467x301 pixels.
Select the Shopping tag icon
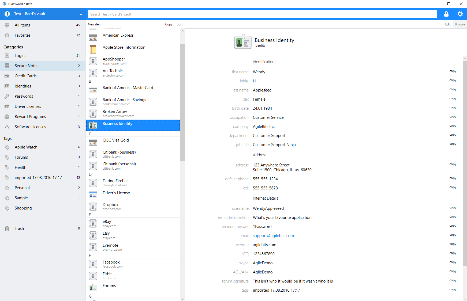click(7, 208)
